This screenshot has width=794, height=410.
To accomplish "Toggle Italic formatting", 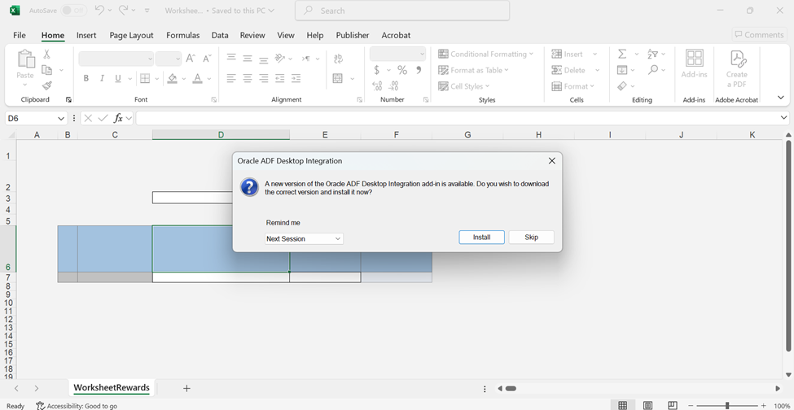I will [x=102, y=79].
